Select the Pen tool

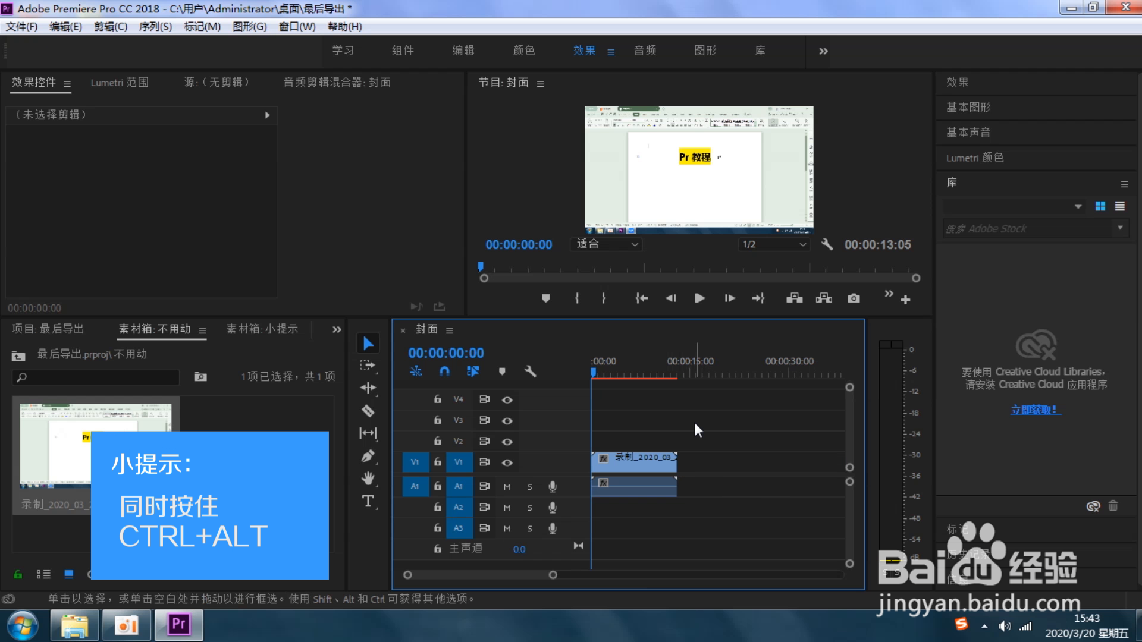tap(368, 456)
